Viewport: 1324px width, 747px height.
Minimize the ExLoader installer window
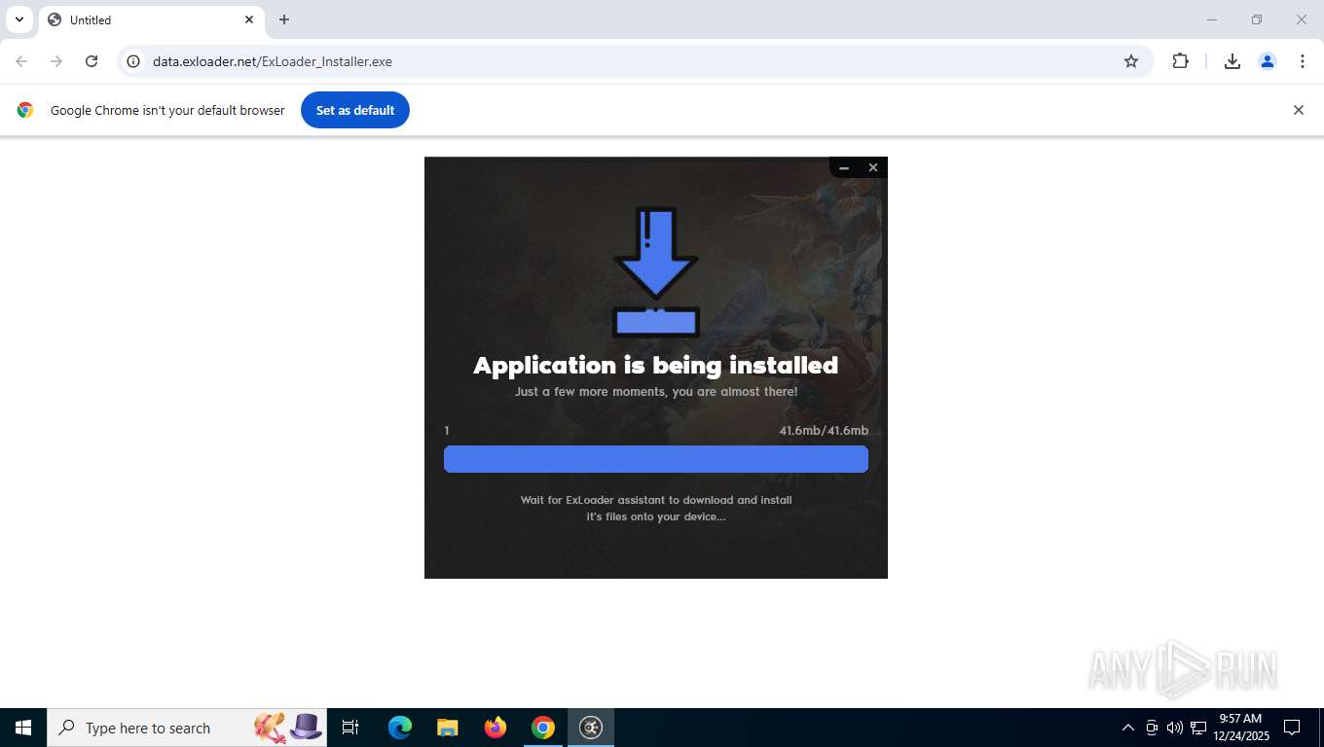tap(844, 167)
